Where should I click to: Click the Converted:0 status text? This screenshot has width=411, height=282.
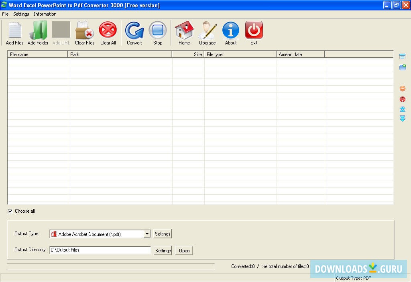click(243, 266)
